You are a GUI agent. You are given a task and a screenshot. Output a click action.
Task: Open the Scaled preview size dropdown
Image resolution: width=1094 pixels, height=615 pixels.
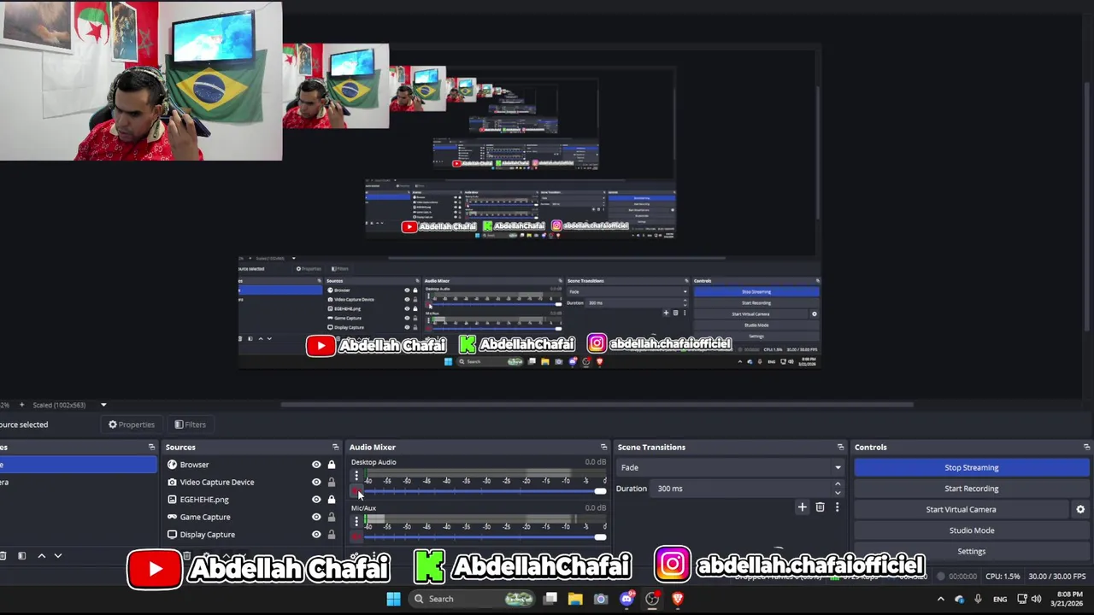pyautogui.click(x=103, y=405)
